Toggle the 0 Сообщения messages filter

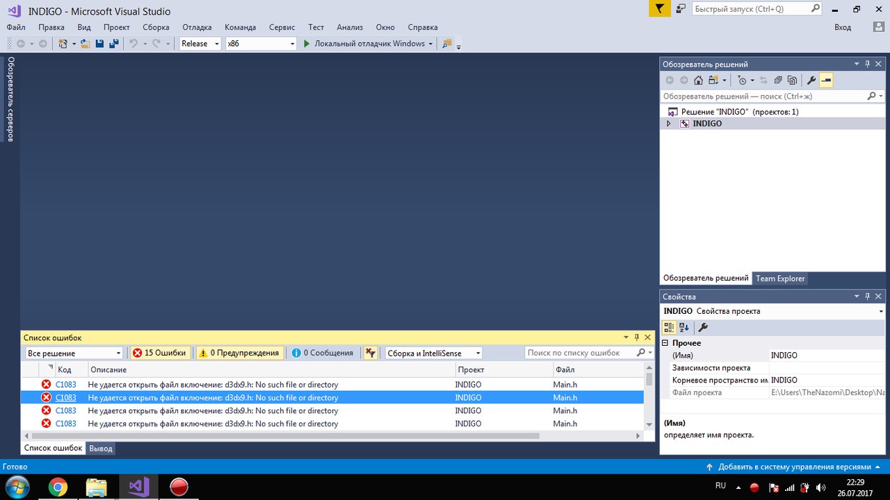tap(323, 353)
